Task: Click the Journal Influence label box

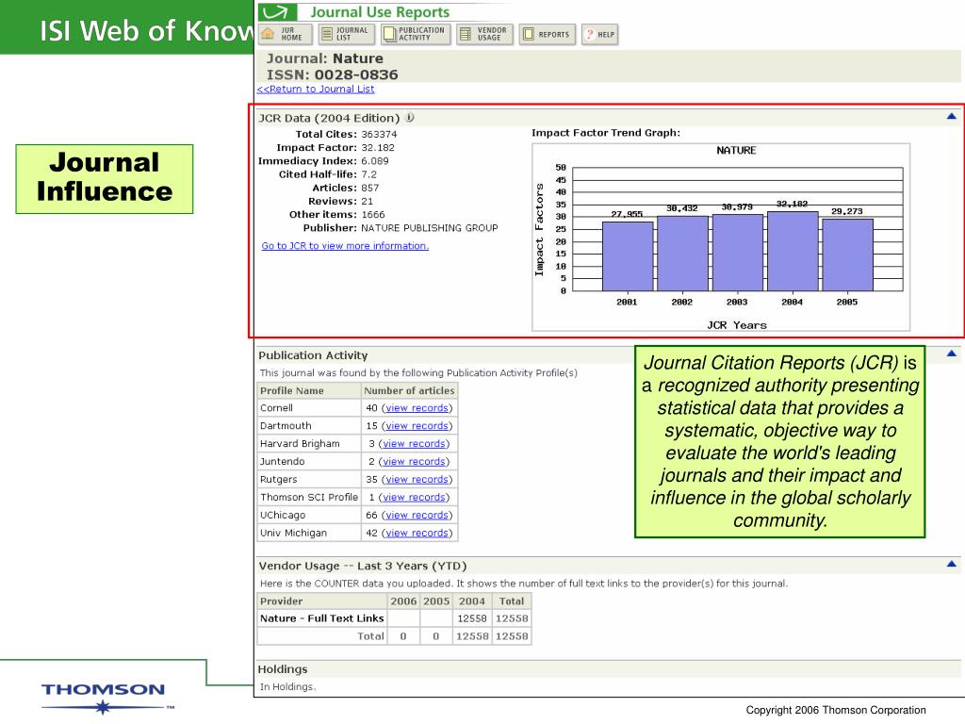Action: [105, 179]
